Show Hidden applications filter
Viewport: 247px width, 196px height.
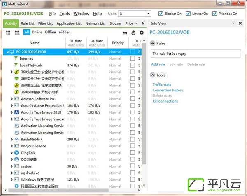click(65, 32)
